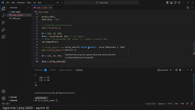
Task: Switch to the Debug Console tab
Action: (66, 70)
